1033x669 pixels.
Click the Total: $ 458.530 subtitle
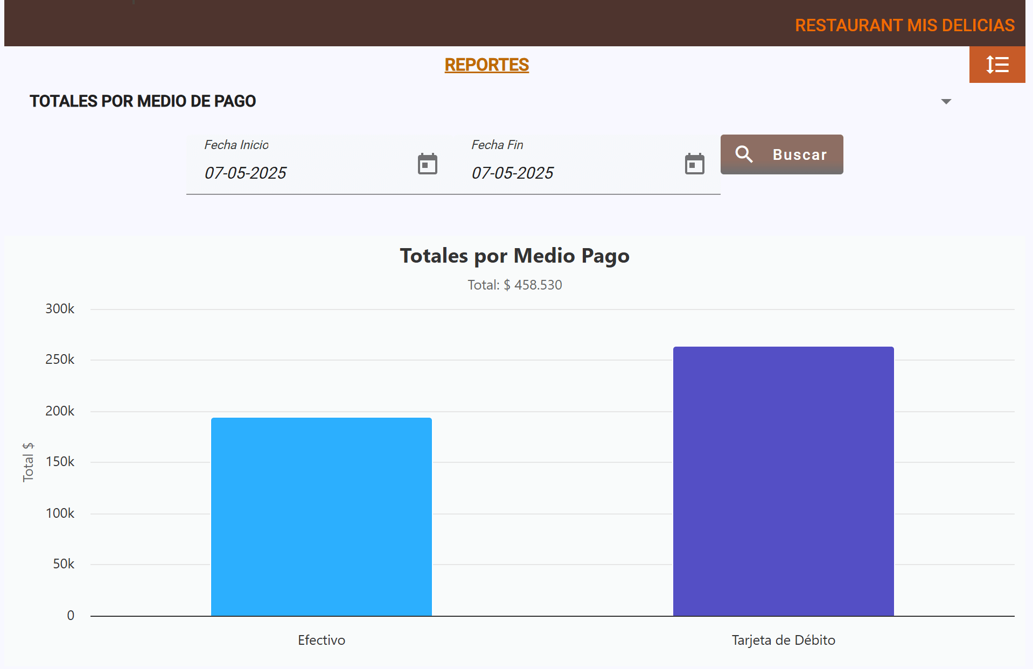(514, 285)
